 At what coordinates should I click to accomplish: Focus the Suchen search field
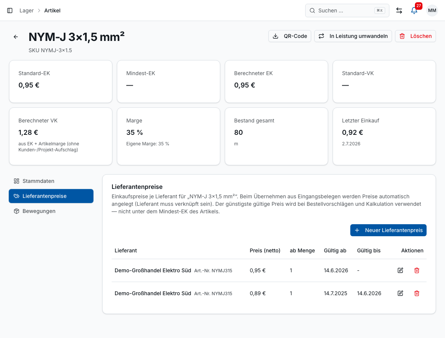[347, 11]
